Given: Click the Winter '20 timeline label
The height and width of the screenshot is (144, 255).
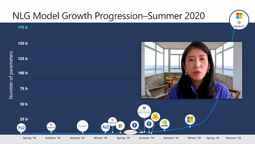Looking at the screenshot, I should point(194,138).
